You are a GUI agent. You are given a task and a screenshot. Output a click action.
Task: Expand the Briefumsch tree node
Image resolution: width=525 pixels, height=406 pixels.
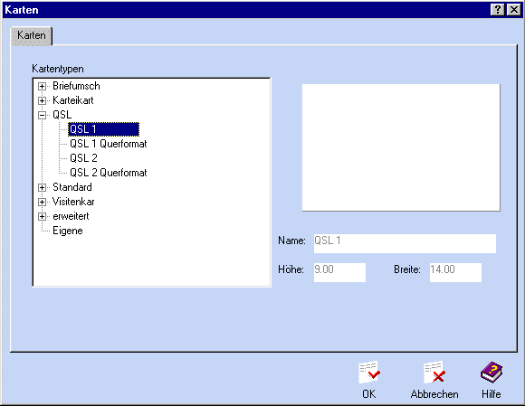pos(42,86)
